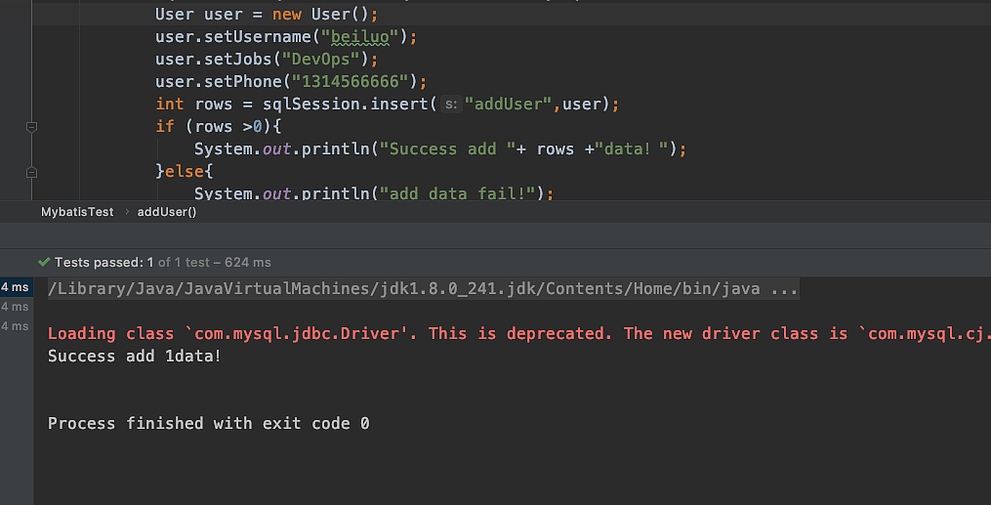
Task: Click the "addUser" string in the insert call
Action: 508,104
